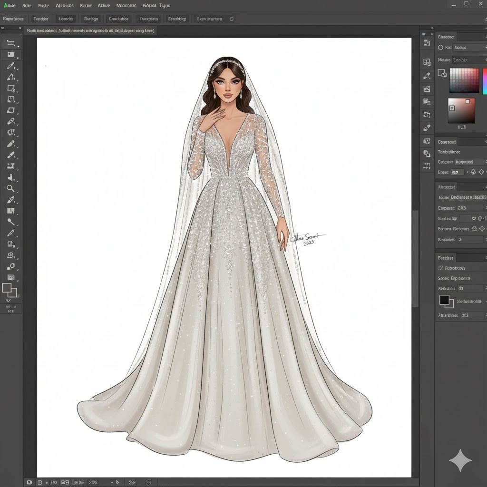
Task: Click the circular icon after Exck Starting
Action: pyautogui.click(x=232, y=19)
